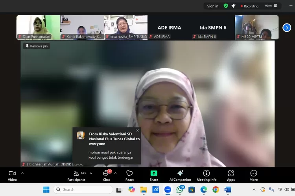Select Ida SMPN 6 participant tile

pyautogui.click(x=213, y=27)
